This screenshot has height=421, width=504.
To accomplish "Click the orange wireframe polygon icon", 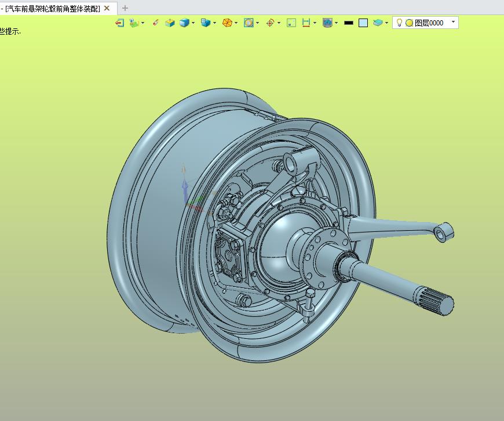I will point(228,23).
